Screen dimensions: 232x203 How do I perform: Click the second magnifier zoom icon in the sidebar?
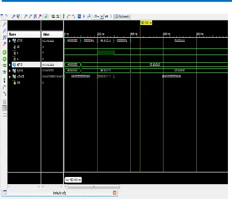(5, 31)
